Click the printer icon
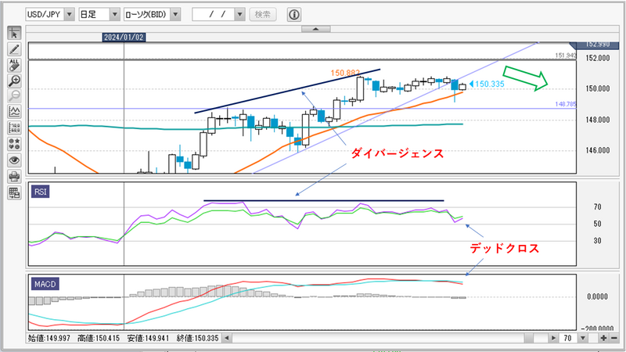 tap(14, 176)
